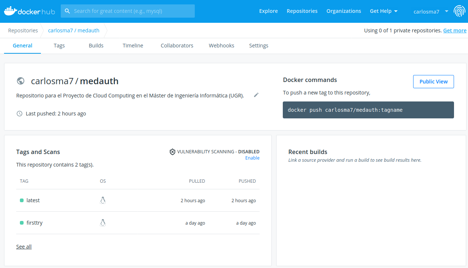Edit description with the pencil icon
Viewport: 468px width, 268px height.
(256, 95)
